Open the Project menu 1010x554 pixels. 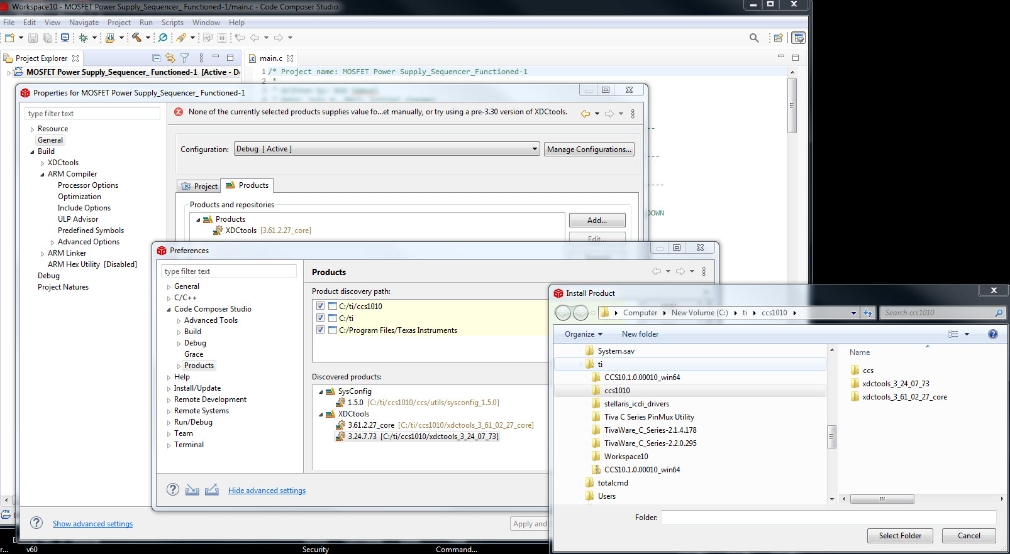click(x=119, y=22)
